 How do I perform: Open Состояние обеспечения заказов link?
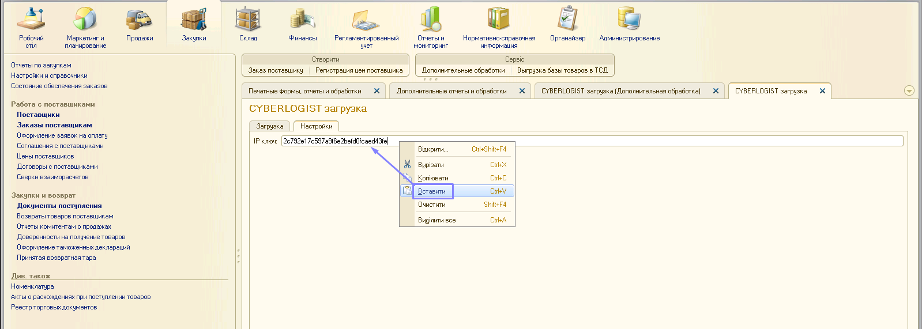click(x=59, y=86)
